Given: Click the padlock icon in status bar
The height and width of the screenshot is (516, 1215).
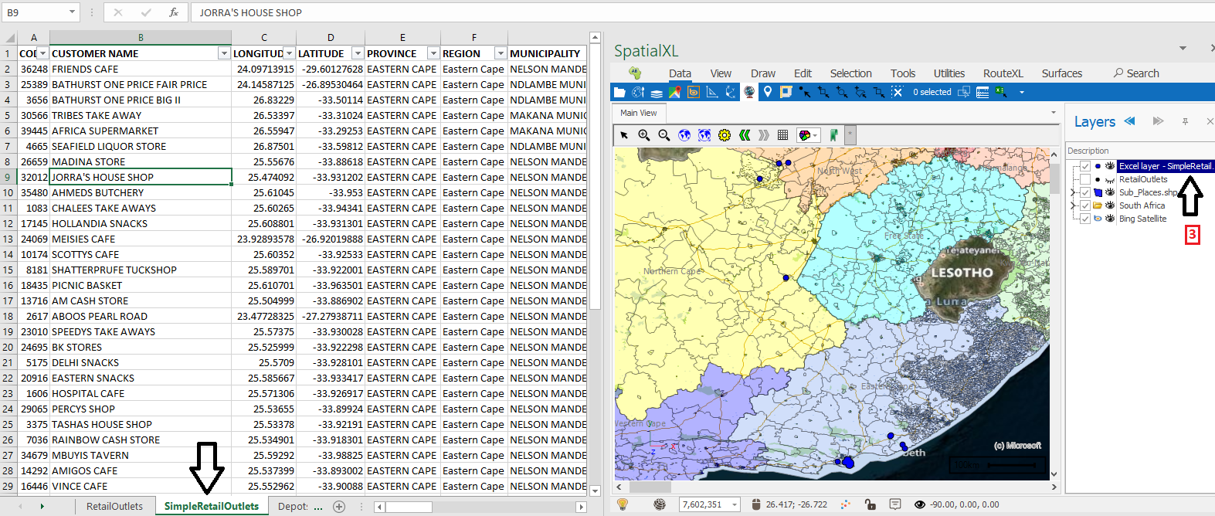Looking at the screenshot, I should (x=871, y=504).
